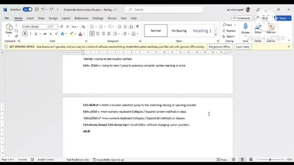The image size is (294, 165).
Task: Sort the selected text
Action: click(131, 27)
